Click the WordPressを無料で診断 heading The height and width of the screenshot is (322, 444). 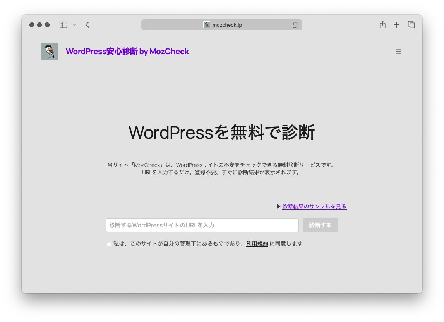pyautogui.click(x=222, y=133)
